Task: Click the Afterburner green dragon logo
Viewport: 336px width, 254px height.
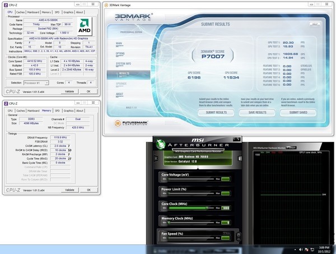Action: pos(160,144)
